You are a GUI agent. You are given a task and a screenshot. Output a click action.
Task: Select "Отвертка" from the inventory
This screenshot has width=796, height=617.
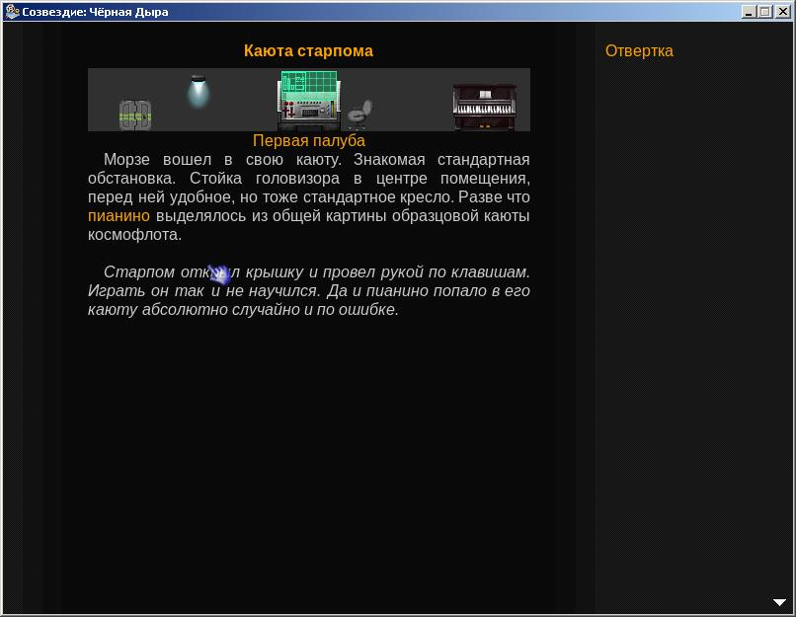click(639, 51)
